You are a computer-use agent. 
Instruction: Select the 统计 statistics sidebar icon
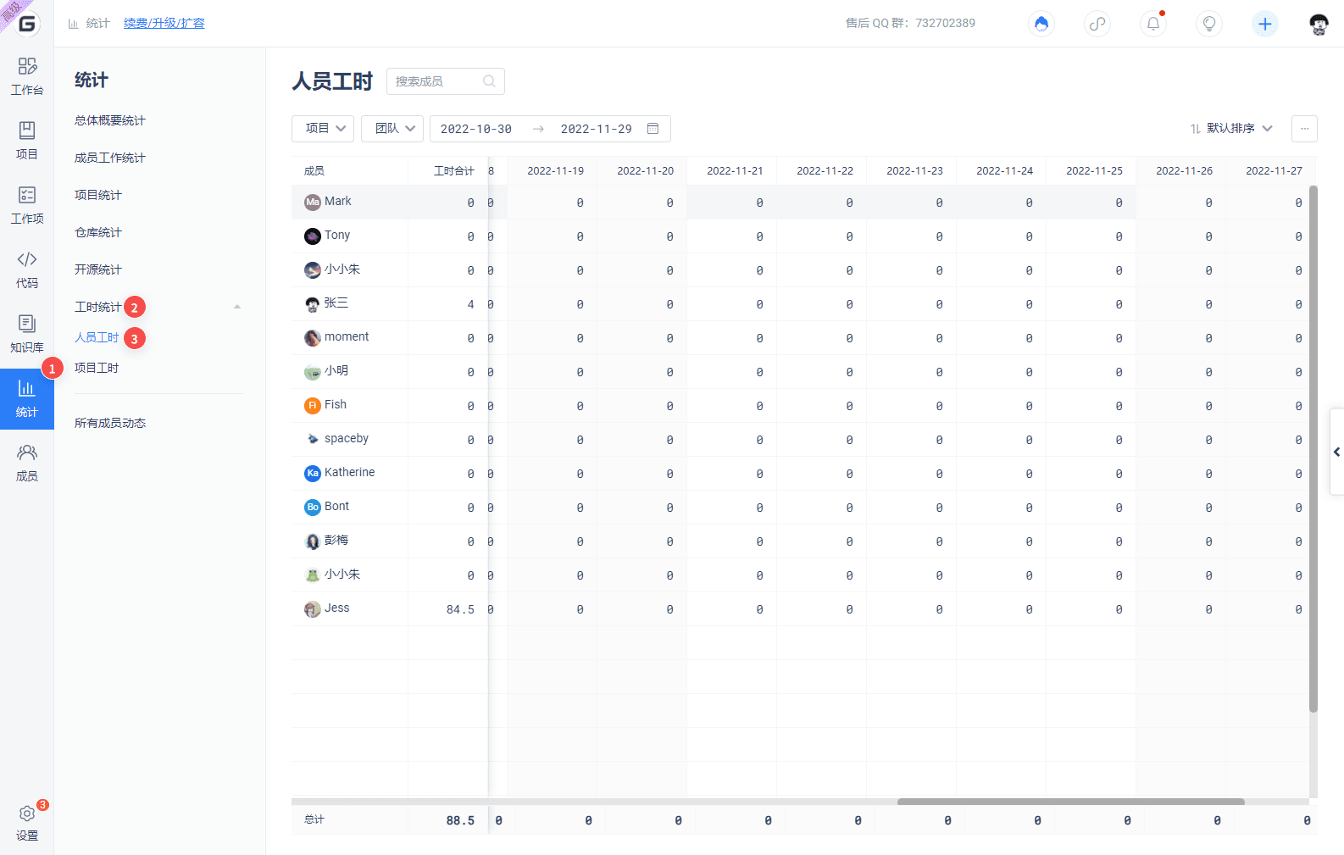(27, 398)
